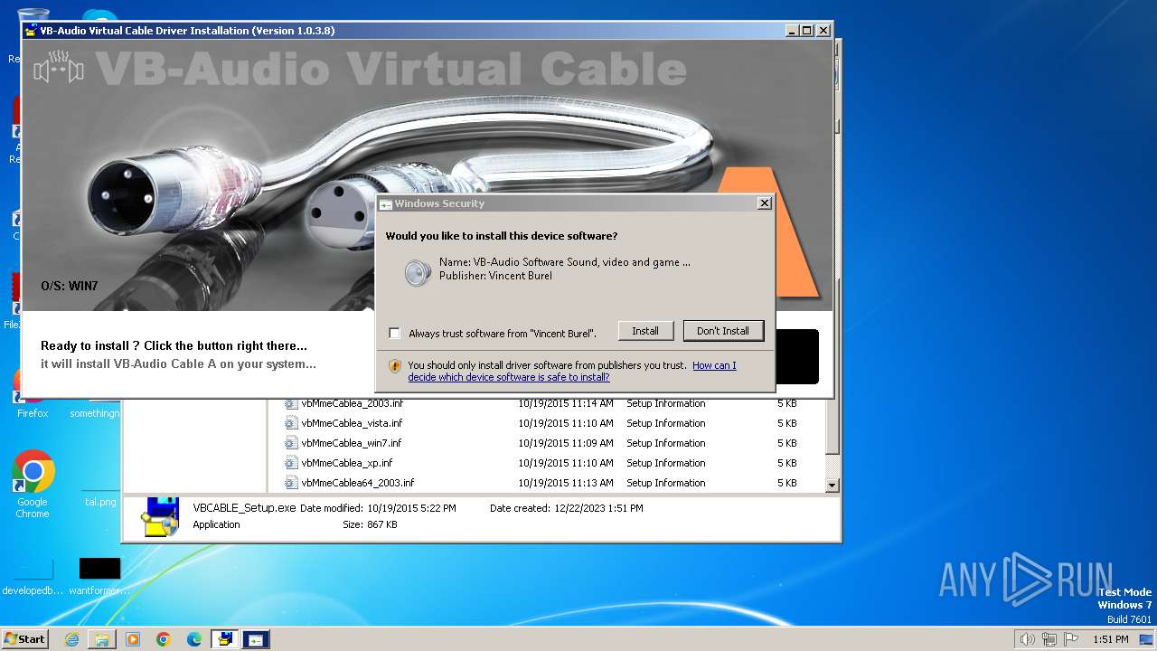Screen dimensions: 1157x651
Task: Open the Start menu
Action: pos(24,638)
